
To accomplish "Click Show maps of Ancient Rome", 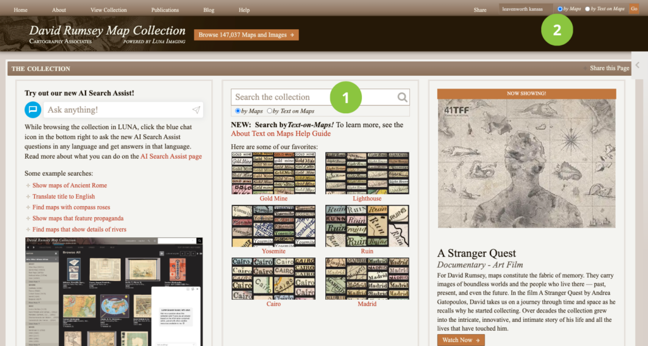I will click(x=70, y=185).
